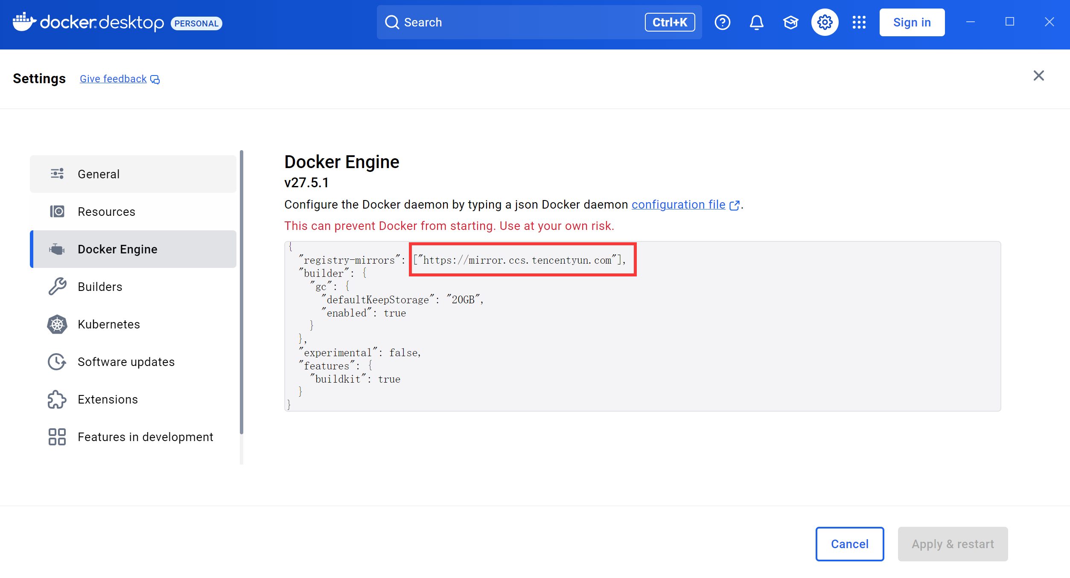Click the feedback speech bubble icon
Screen dimensions: 1070x578
[155, 80]
